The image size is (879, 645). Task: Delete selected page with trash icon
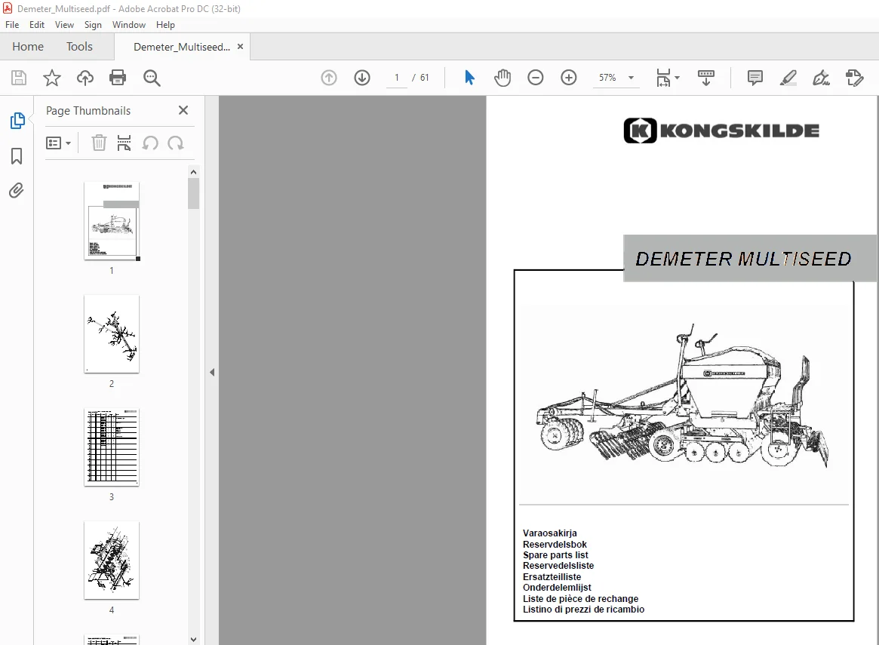[99, 143]
